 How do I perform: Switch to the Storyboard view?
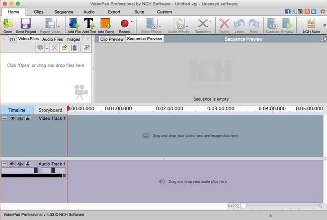[x=50, y=110]
